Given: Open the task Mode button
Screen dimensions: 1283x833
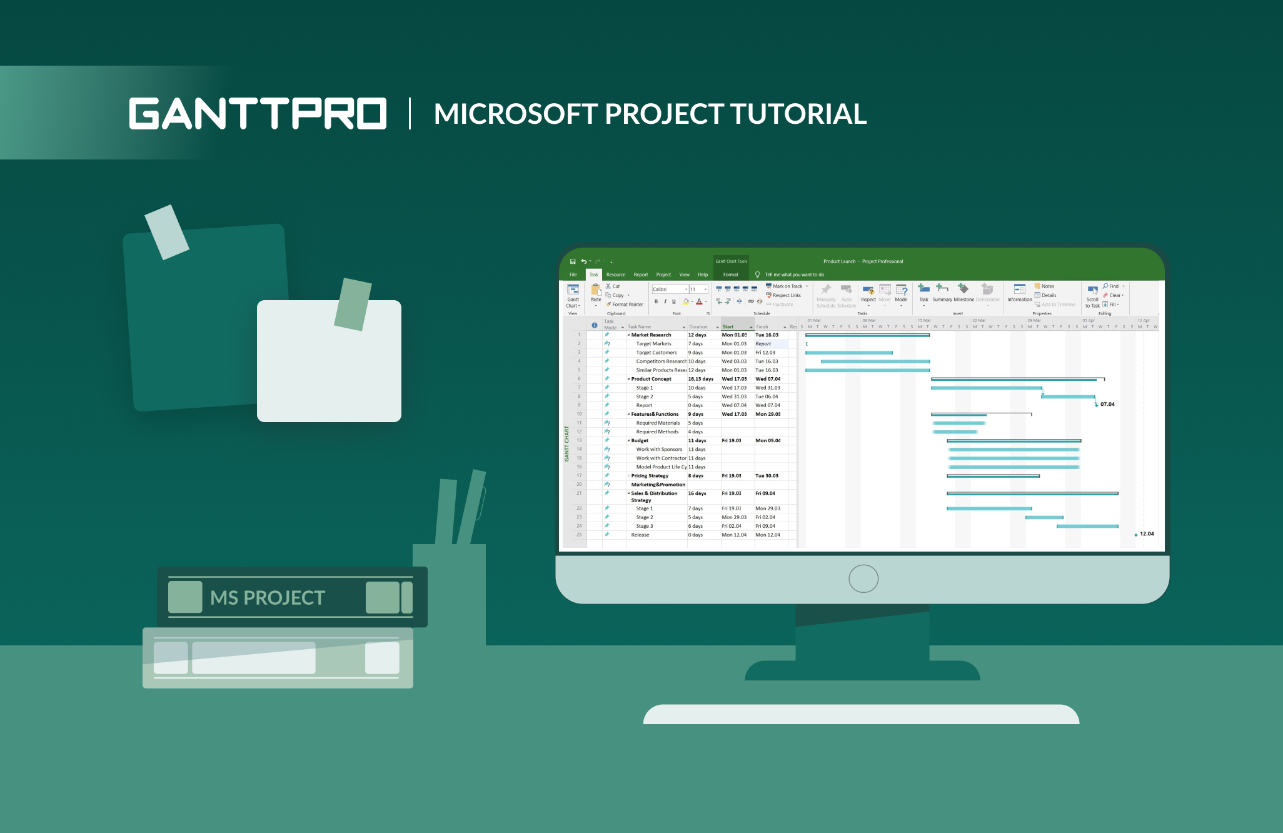Looking at the screenshot, I should click(x=901, y=295).
